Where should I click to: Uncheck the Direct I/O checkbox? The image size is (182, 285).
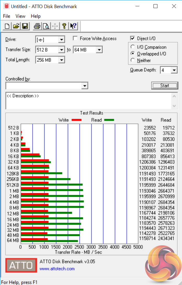133,38
